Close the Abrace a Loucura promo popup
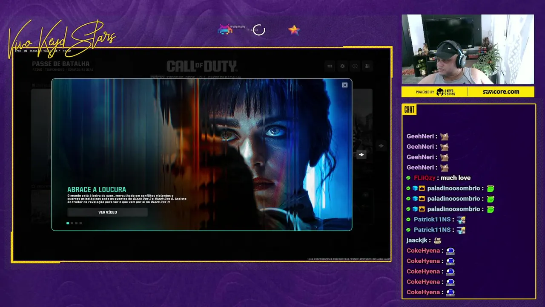 [344, 85]
